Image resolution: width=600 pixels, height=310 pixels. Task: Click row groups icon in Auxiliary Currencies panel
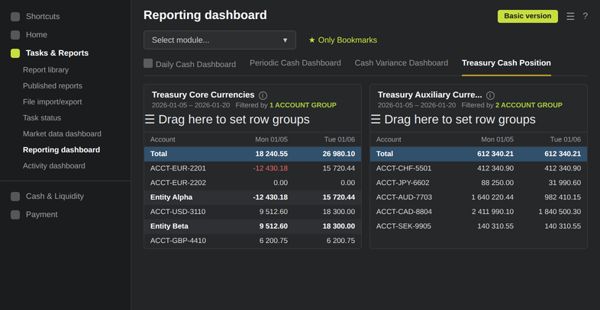(x=376, y=120)
